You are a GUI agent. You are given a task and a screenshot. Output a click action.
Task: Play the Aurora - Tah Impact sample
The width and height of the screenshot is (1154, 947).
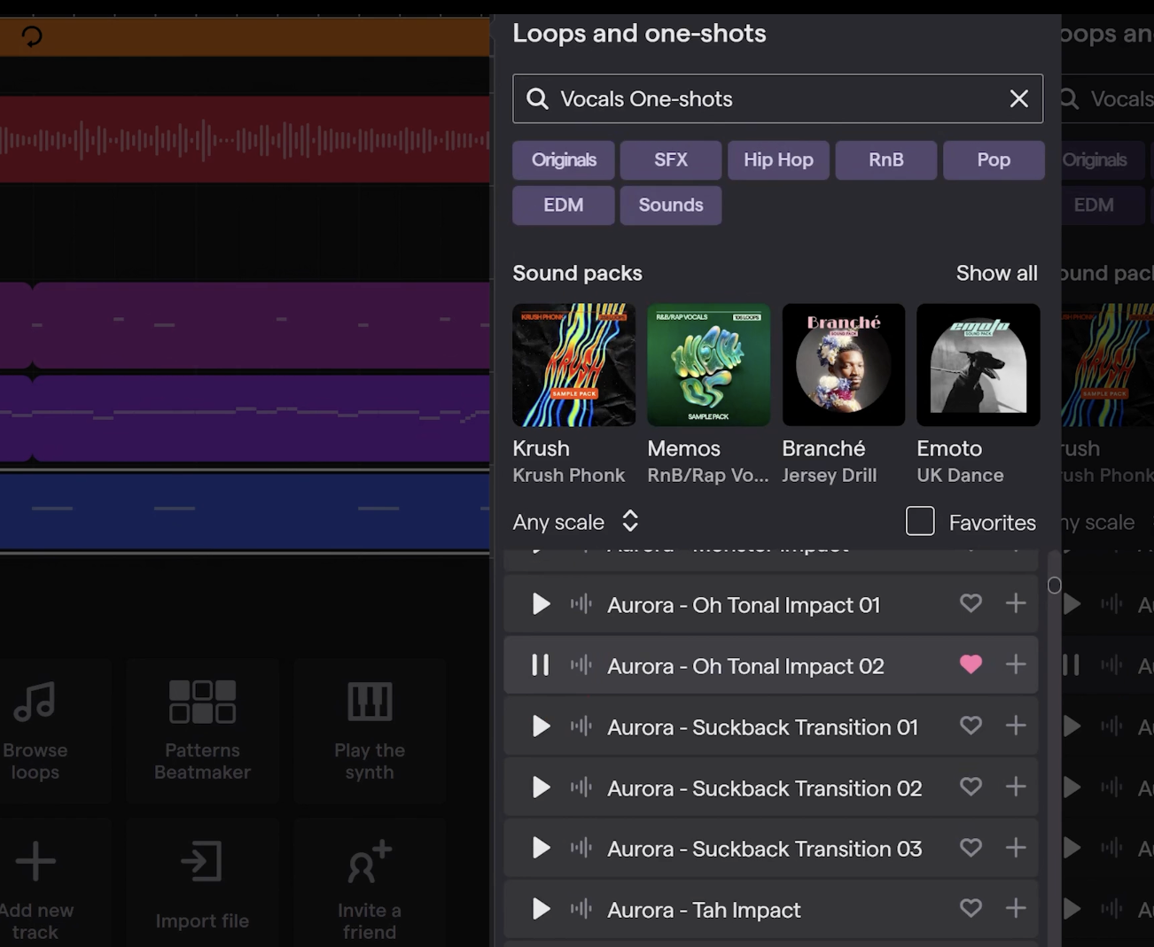(x=541, y=909)
